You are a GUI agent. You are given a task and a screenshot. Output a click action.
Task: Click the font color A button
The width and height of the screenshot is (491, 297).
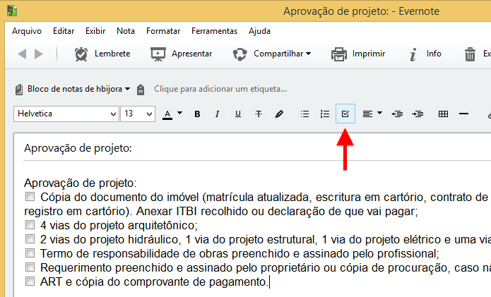pyautogui.click(x=167, y=115)
